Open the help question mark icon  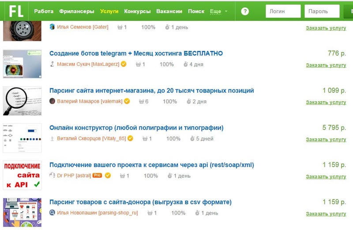pos(245,11)
